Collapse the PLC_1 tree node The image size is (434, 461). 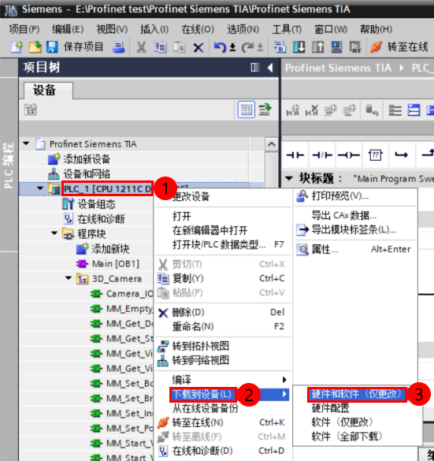tap(40, 188)
